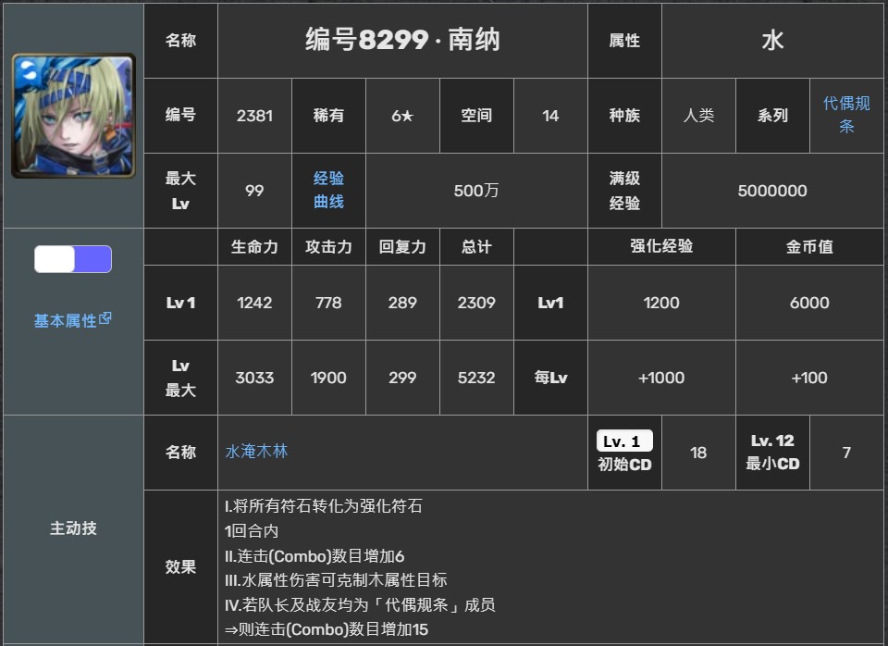
Task: Select the 水 attribute value cell
Action: pos(772,40)
